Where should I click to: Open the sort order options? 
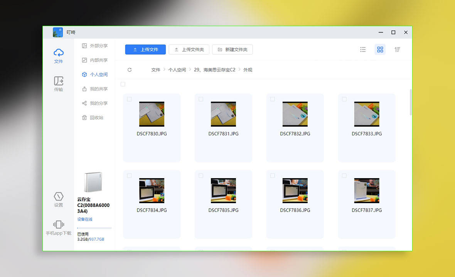[398, 49]
